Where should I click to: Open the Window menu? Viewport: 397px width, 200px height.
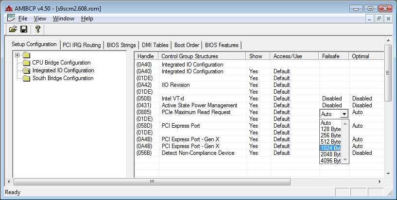(63, 18)
